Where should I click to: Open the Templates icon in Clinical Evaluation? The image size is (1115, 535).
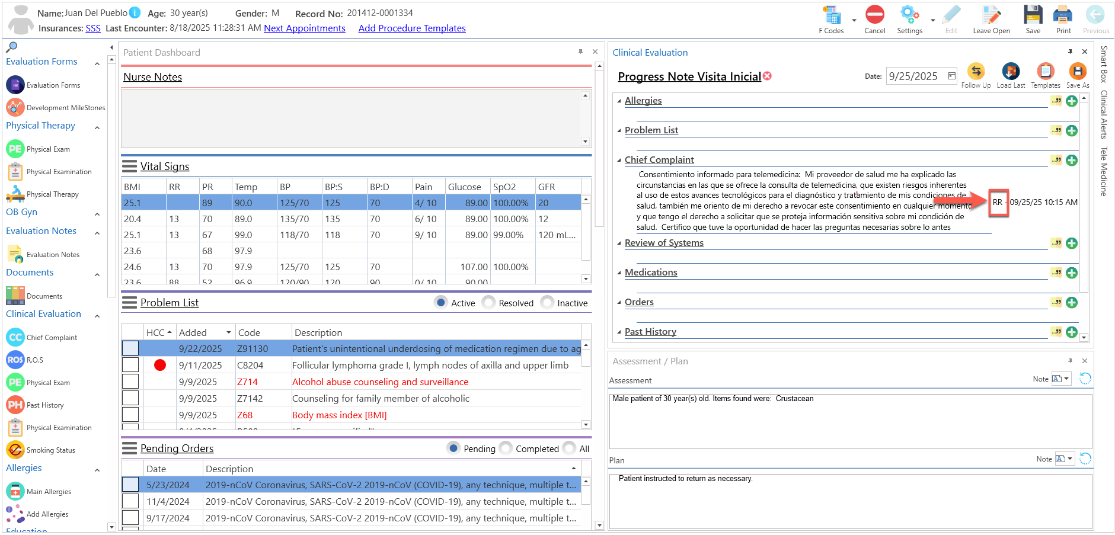point(1046,71)
